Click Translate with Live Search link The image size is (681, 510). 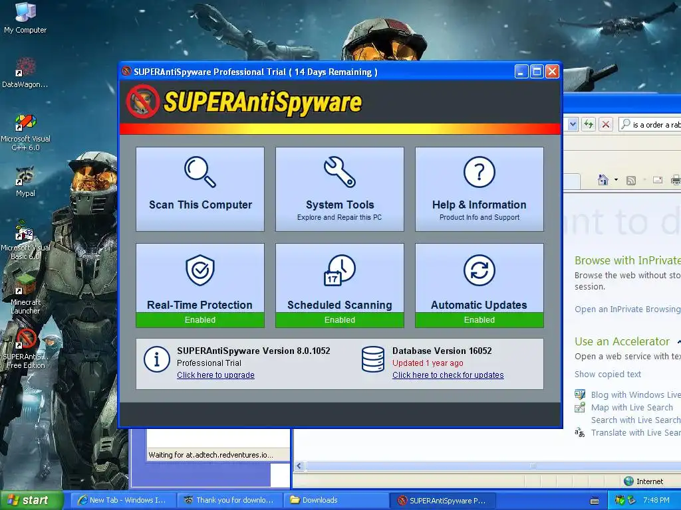point(636,432)
